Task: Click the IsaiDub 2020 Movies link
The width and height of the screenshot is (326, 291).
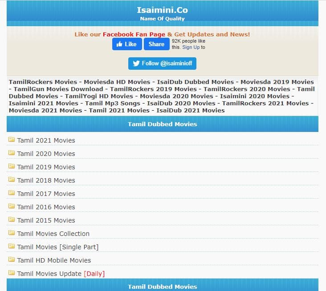Action: point(181,103)
